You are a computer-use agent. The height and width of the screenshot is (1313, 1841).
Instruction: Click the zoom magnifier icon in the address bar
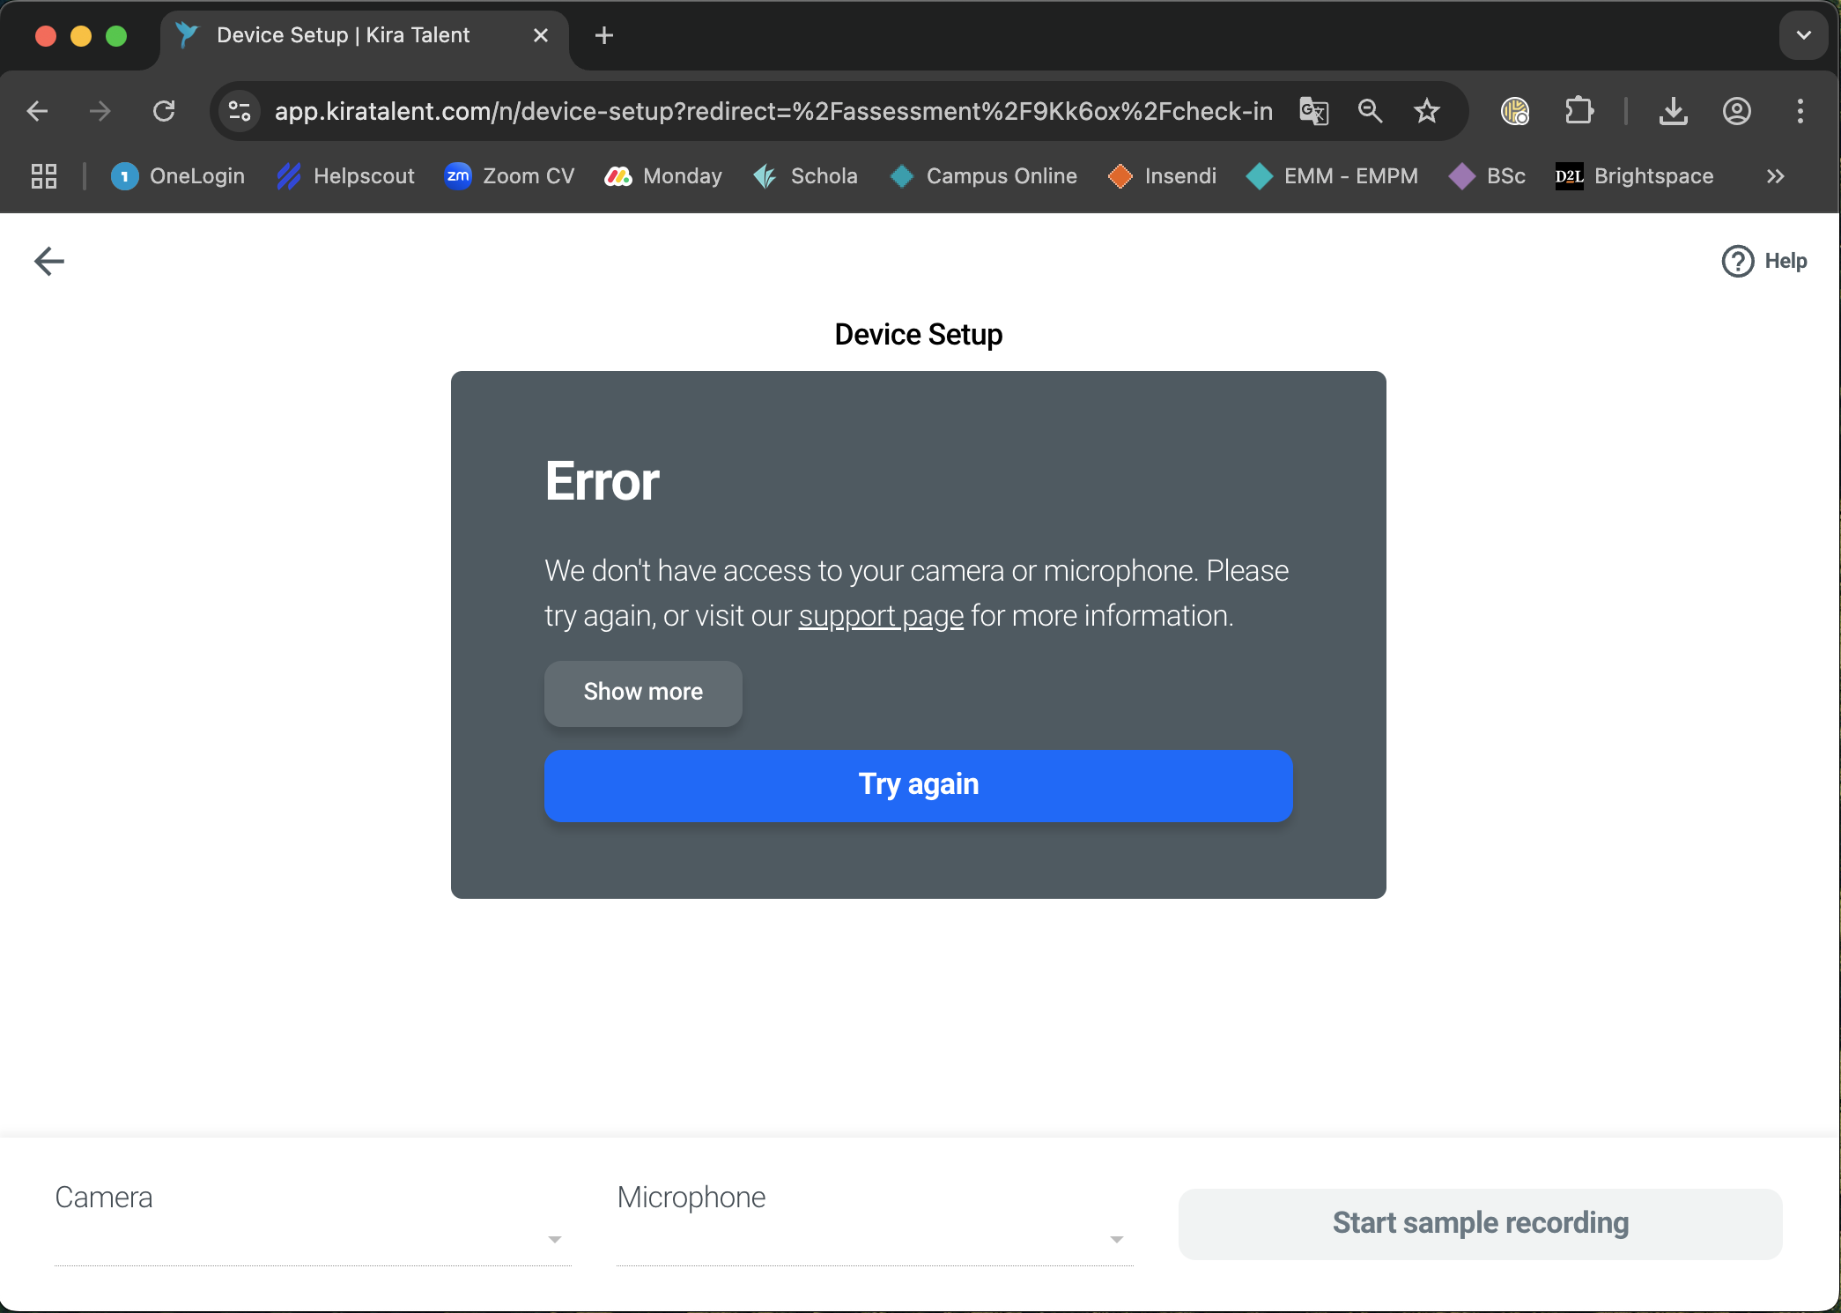(x=1370, y=111)
